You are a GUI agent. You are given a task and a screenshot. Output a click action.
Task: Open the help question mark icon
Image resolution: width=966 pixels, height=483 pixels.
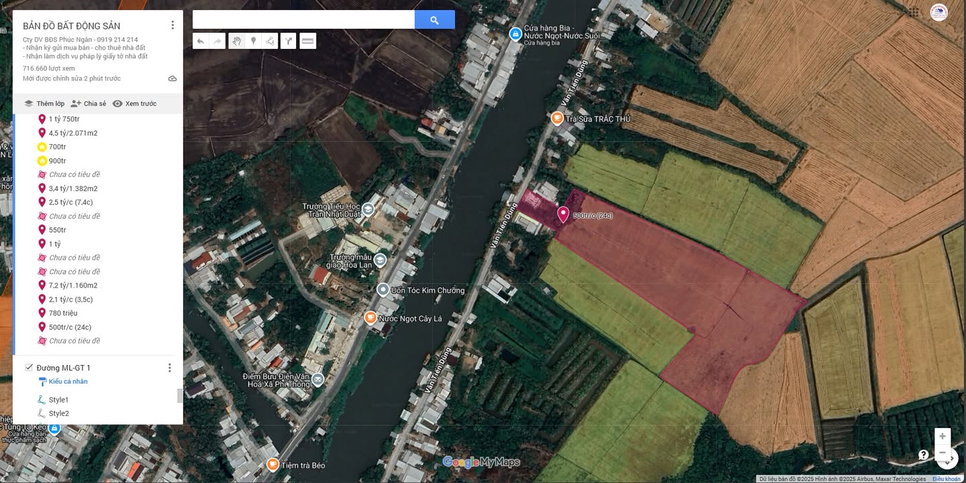click(923, 455)
